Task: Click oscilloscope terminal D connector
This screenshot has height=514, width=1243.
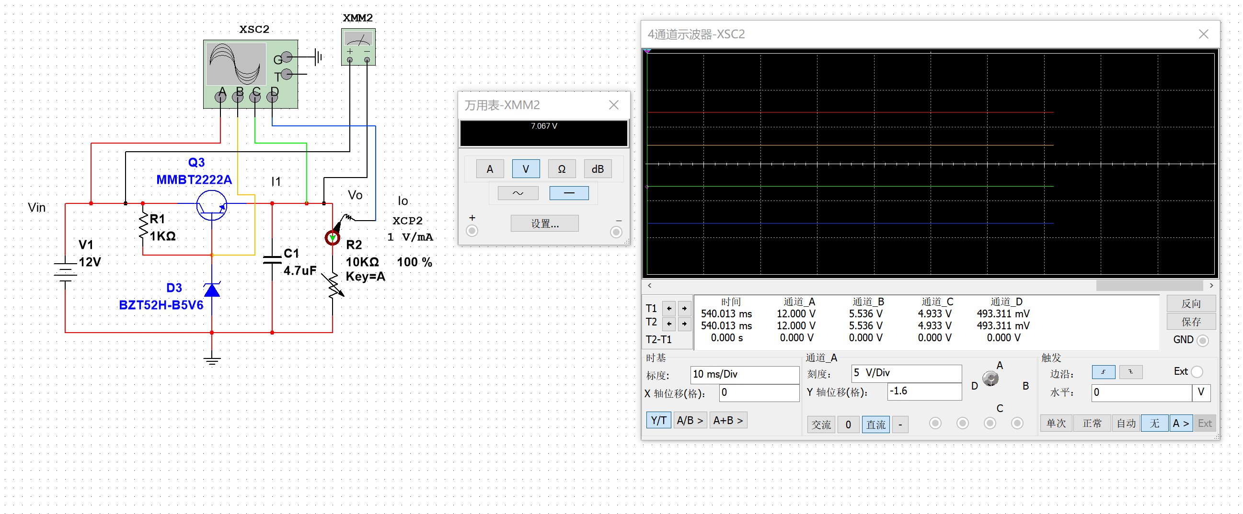Action: pyautogui.click(x=273, y=97)
